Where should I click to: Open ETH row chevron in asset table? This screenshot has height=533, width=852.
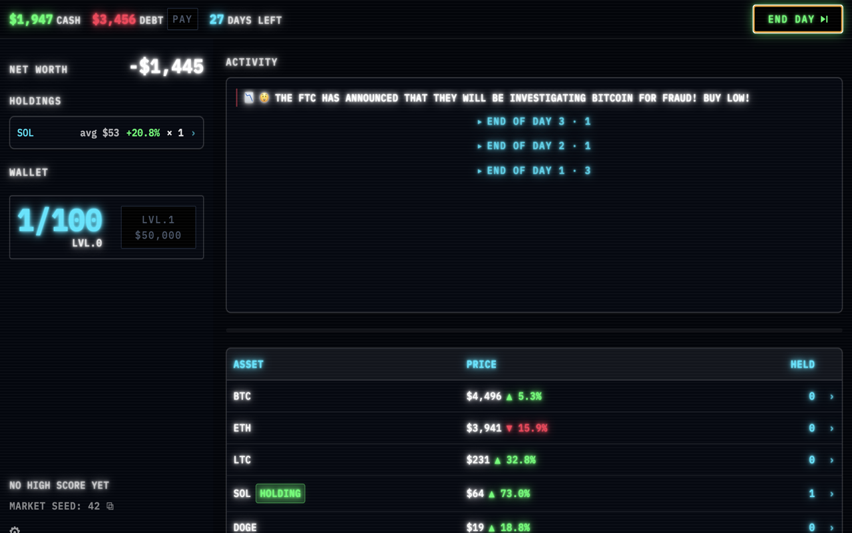[x=831, y=428]
